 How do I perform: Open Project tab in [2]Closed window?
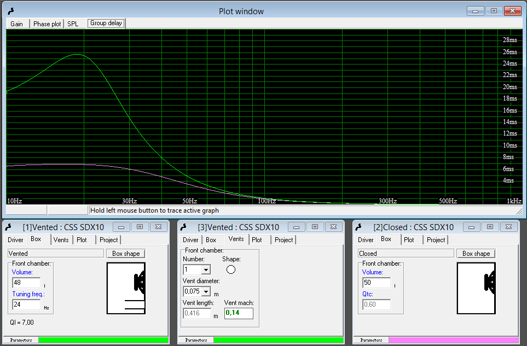click(436, 240)
